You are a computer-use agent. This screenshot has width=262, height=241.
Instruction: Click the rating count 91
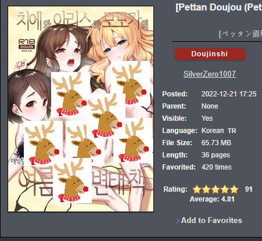click(x=249, y=189)
